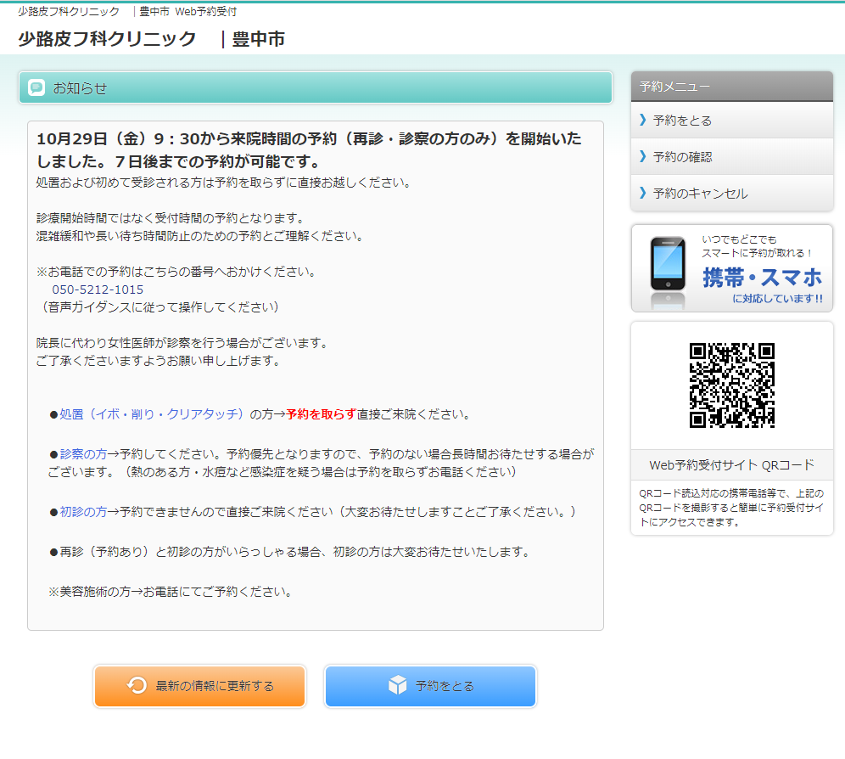This screenshot has width=845, height=759.
Task: Click the smartphone image in the mobile banner
Action: (668, 264)
